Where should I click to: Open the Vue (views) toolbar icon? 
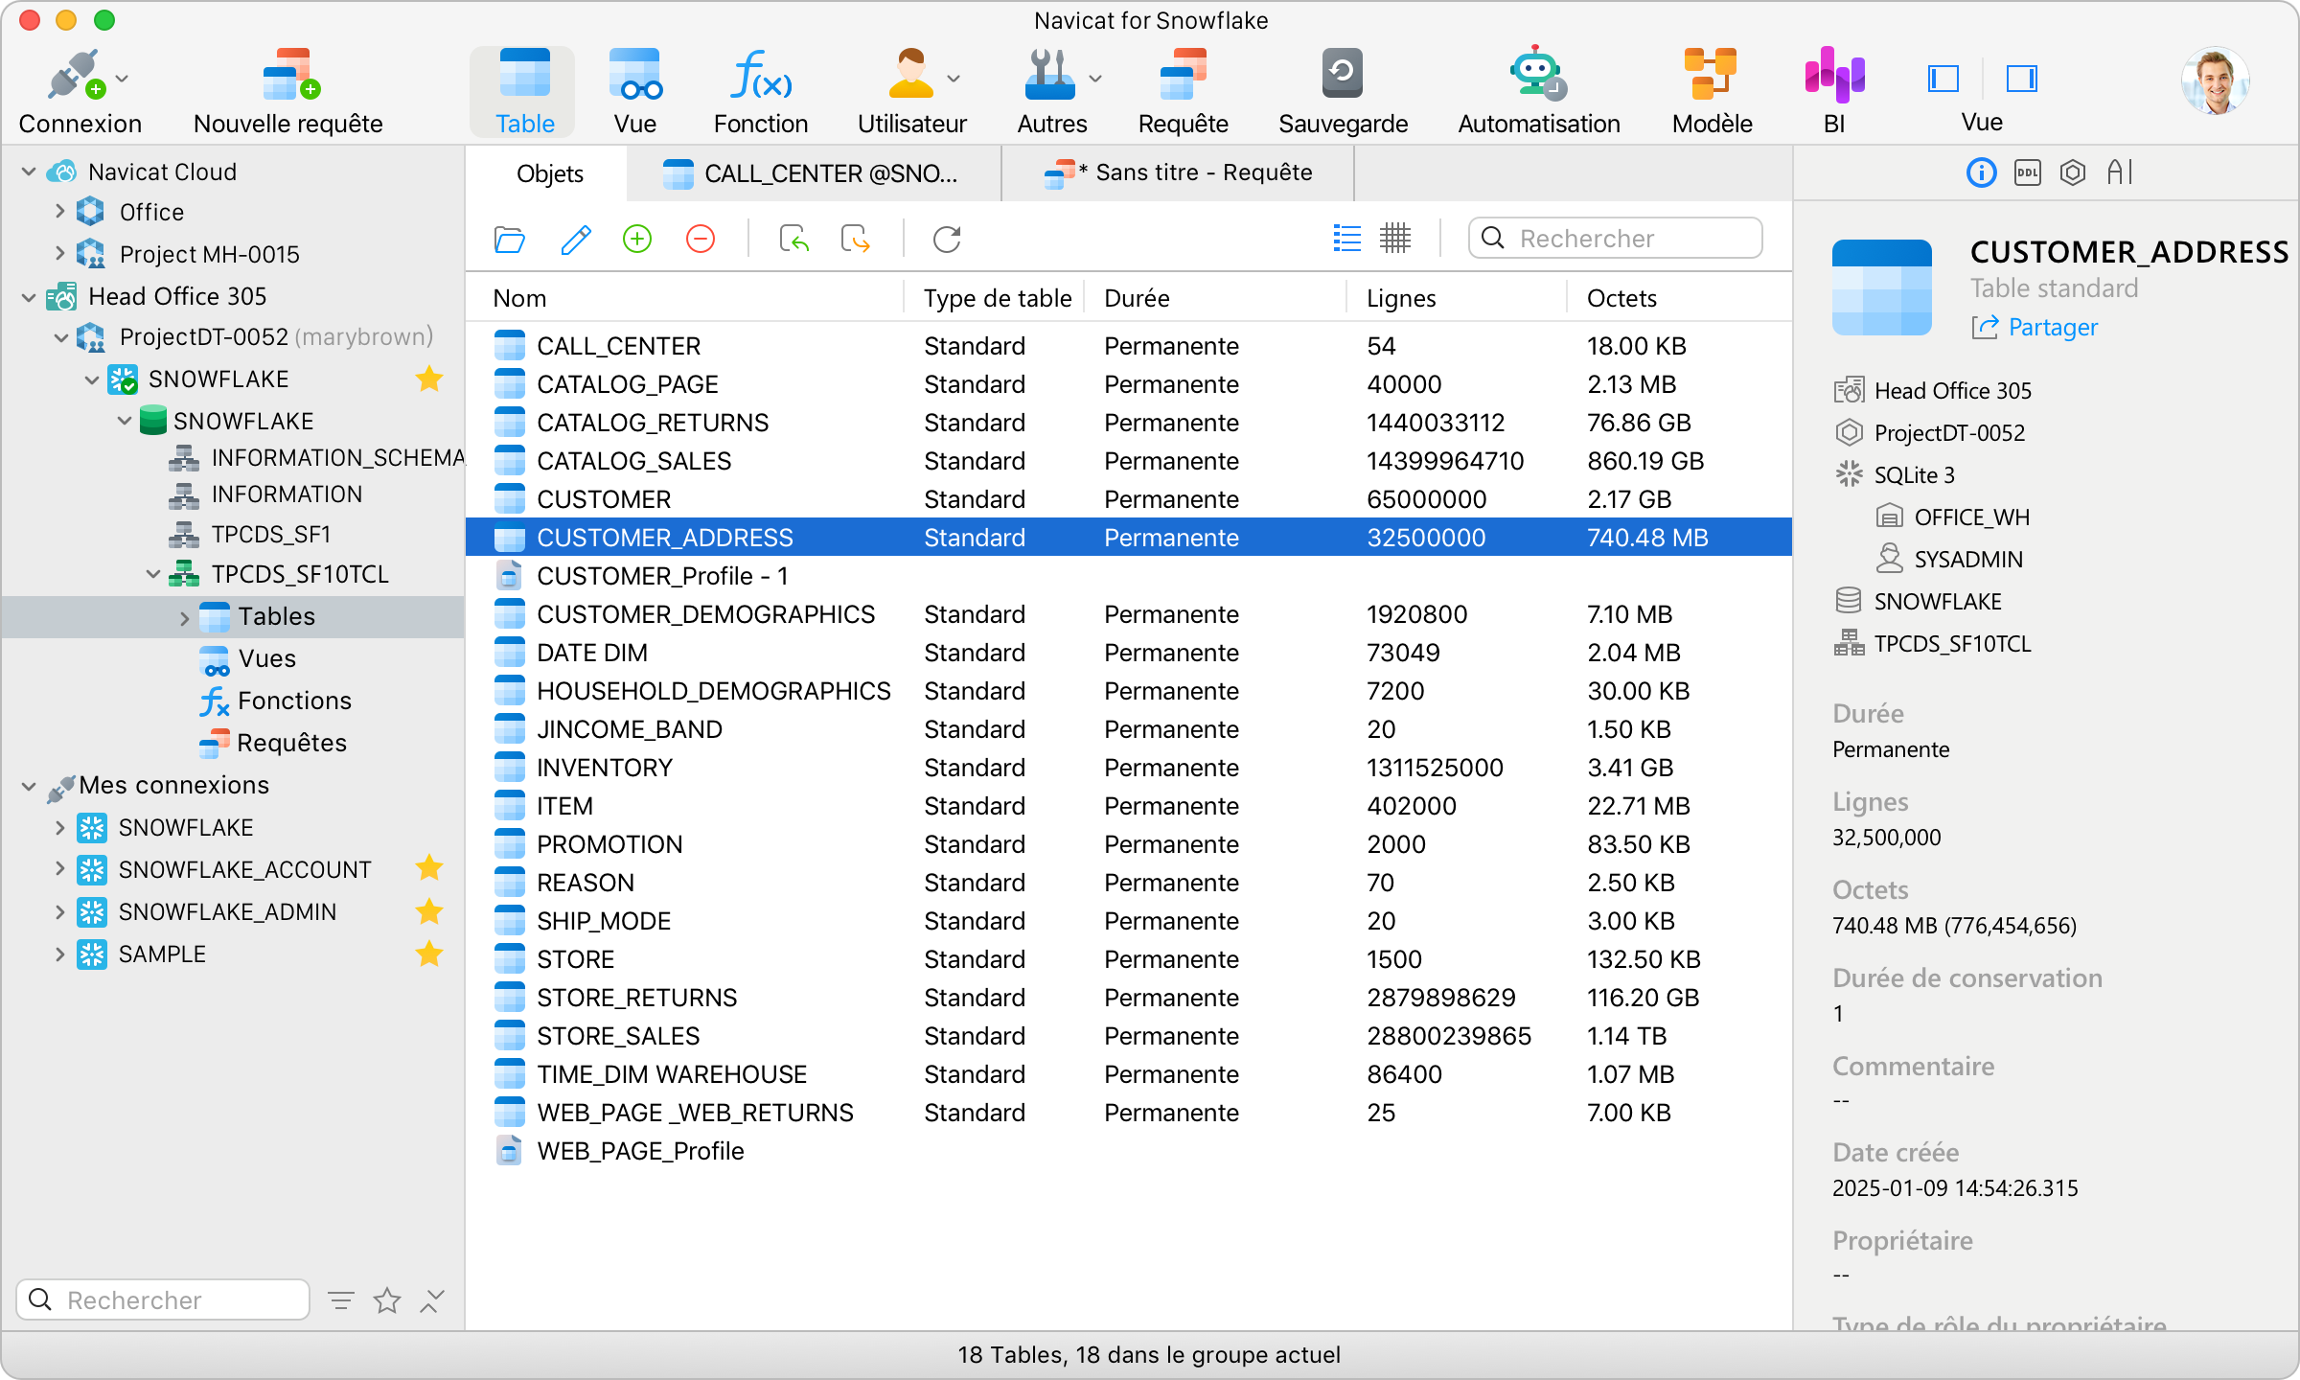point(635,75)
